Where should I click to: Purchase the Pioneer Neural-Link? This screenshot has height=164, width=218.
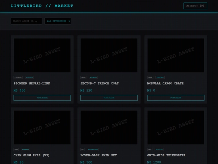(42, 98)
